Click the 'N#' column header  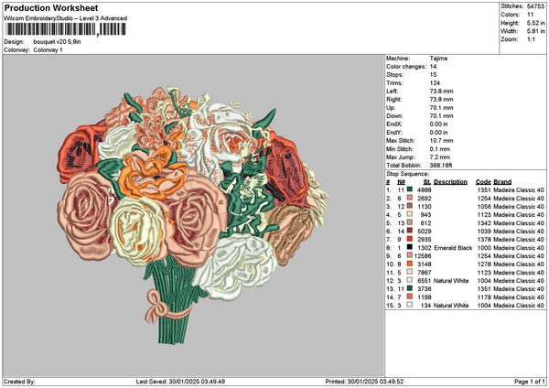click(x=401, y=182)
